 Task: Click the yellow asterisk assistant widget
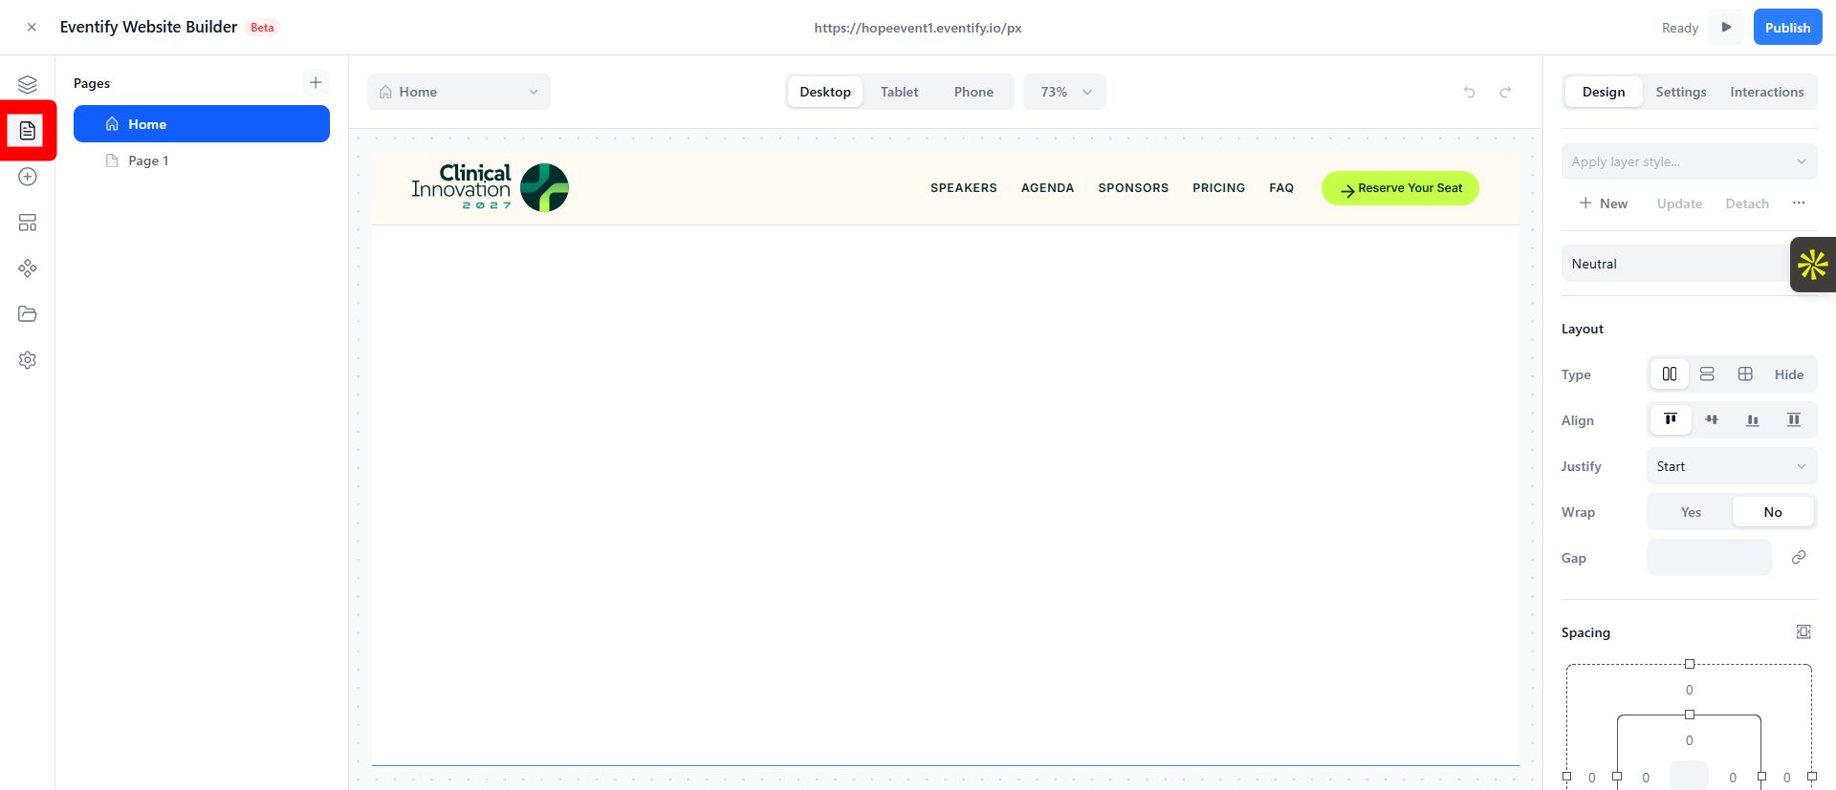[1813, 265]
